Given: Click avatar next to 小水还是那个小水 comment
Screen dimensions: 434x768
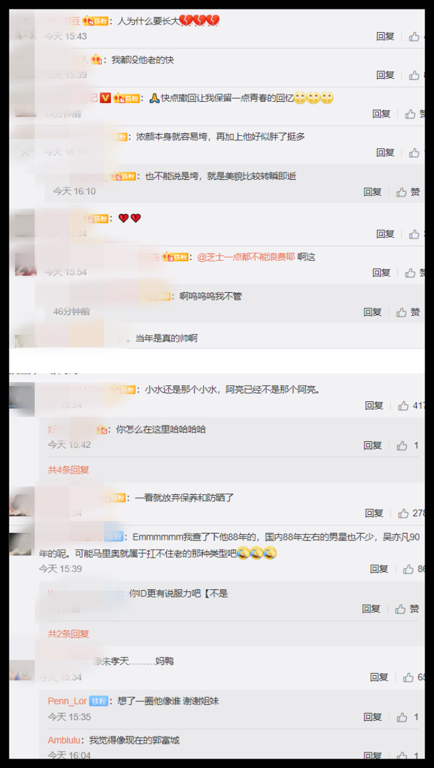Looking at the screenshot, I should [x=22, y=395].
